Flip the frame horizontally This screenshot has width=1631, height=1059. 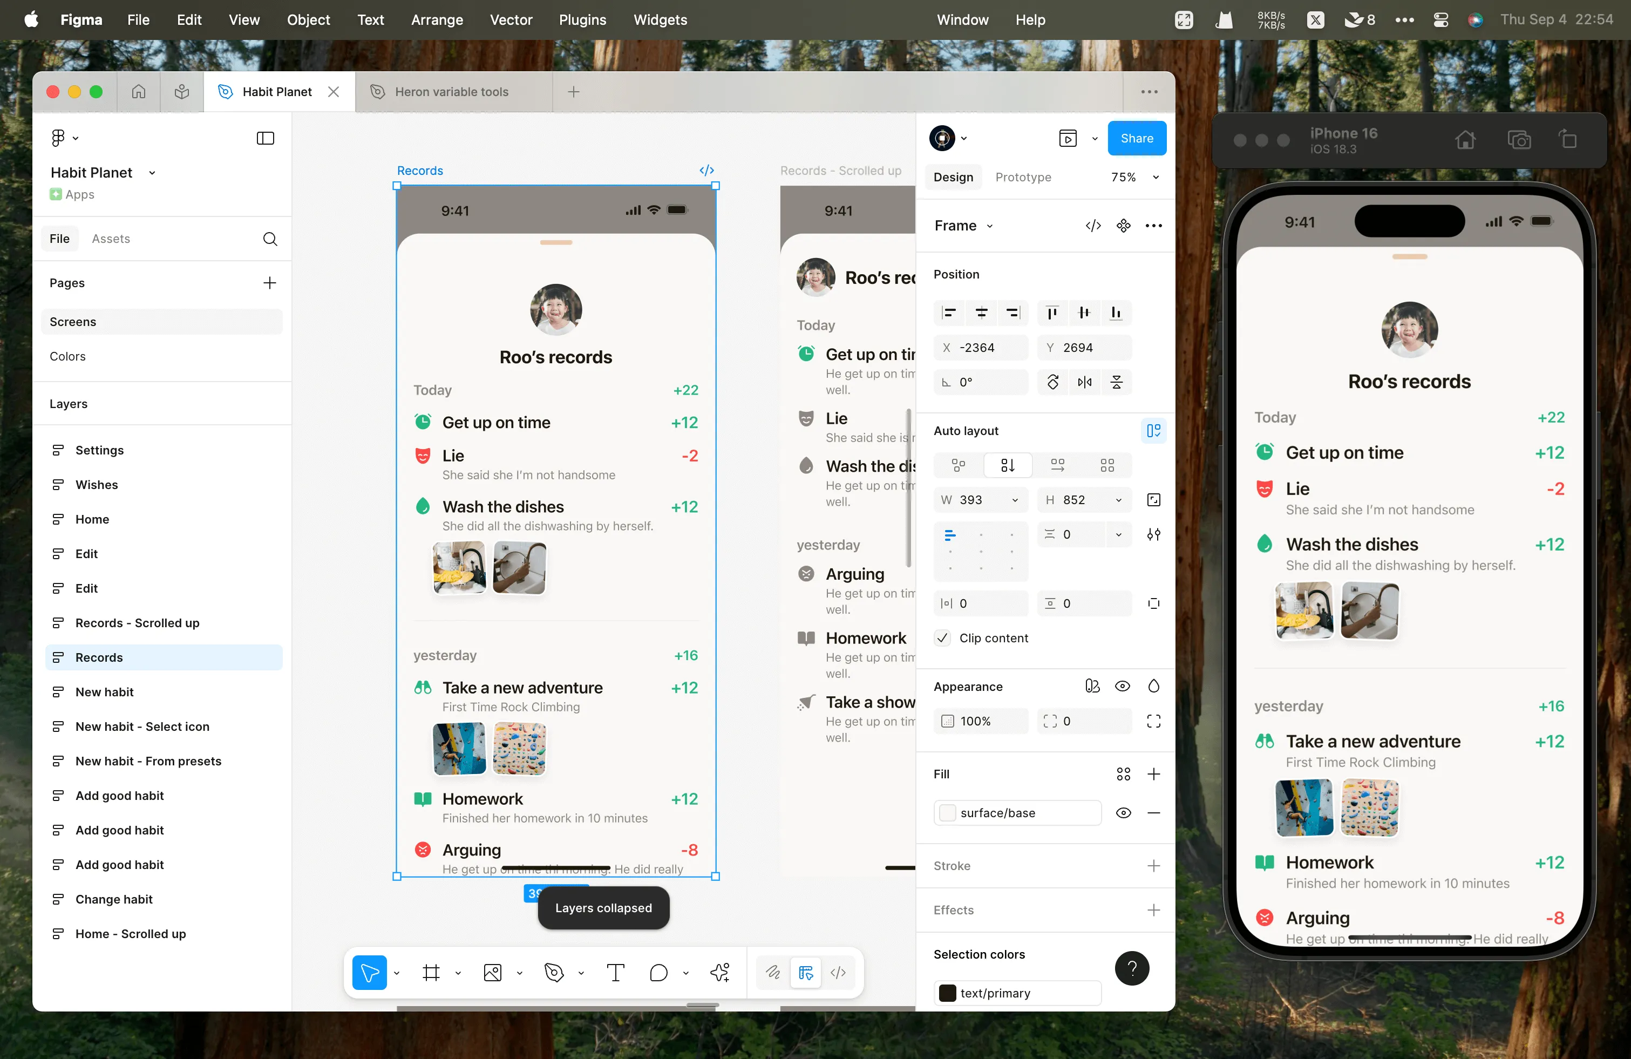click(x=1084, y=382)
